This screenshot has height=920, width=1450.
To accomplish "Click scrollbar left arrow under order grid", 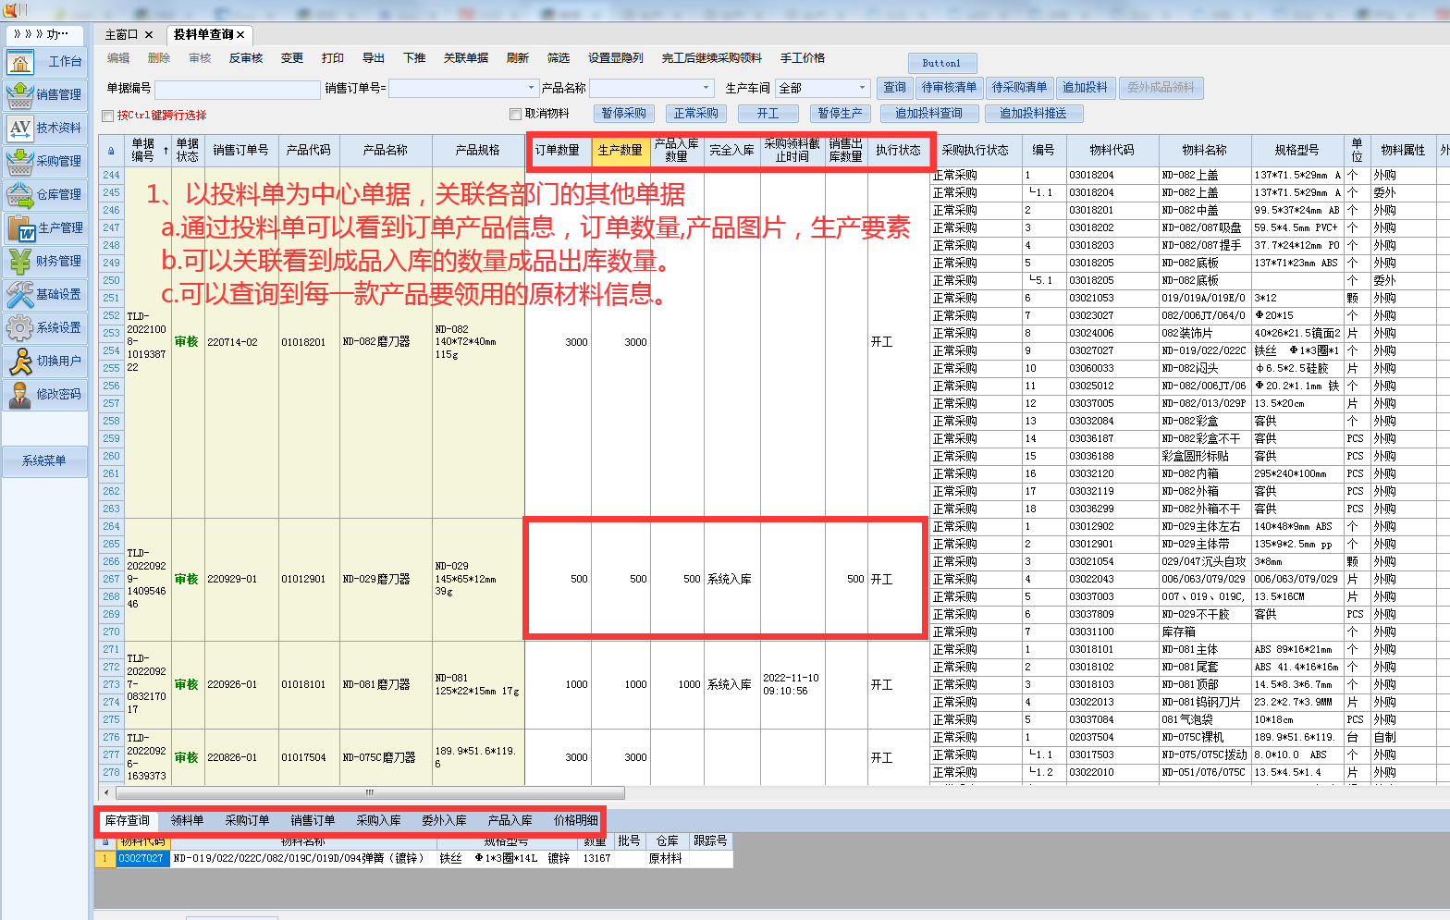I will click(106, 792).
